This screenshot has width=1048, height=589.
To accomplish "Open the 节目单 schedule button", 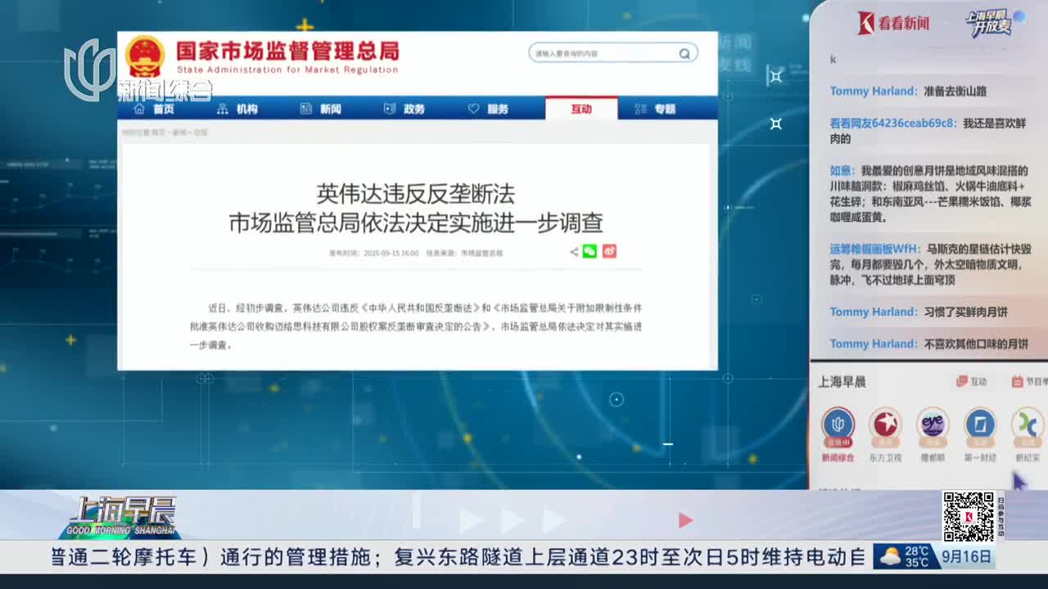I will coord(1029,381).
